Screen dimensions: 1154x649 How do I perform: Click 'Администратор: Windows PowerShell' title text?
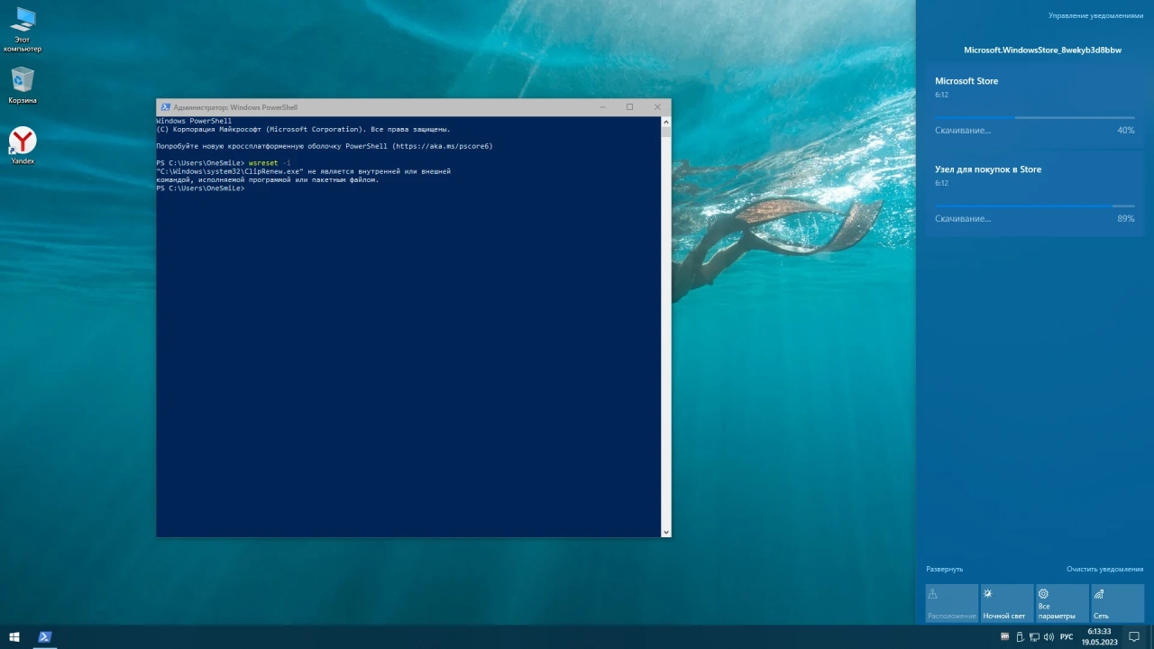pyautogui.click(x=235, y=107)
